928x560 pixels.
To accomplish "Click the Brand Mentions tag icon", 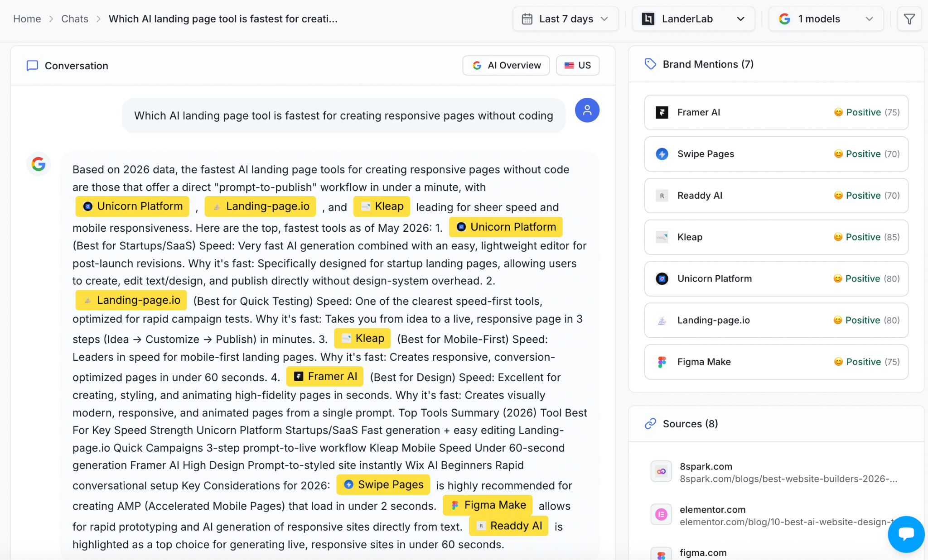I will pyautogui.click(x=650, y=64).
